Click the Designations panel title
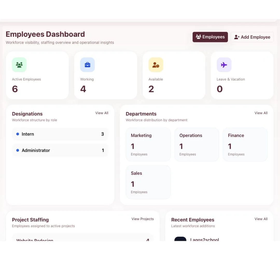 coord(27,114)
